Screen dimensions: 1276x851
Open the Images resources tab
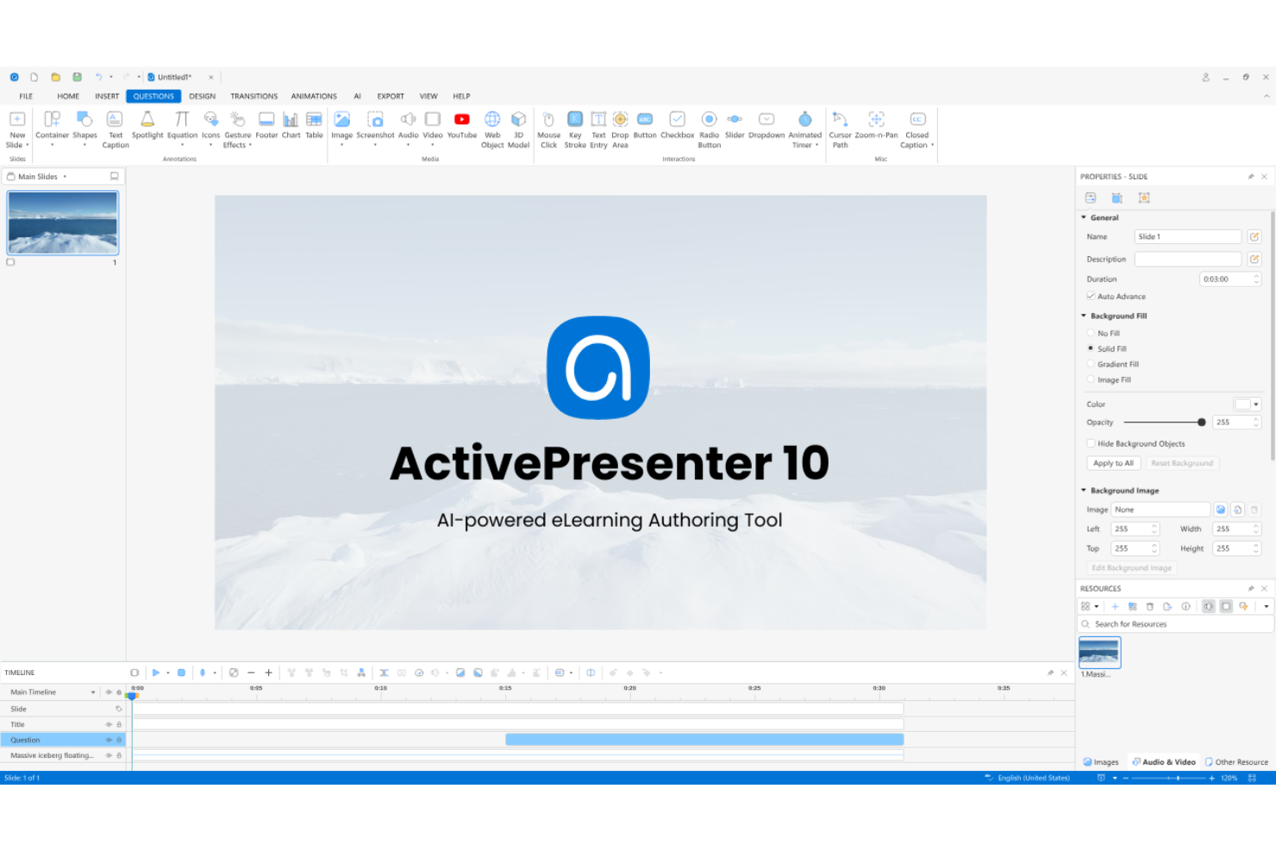(1101, 762)
